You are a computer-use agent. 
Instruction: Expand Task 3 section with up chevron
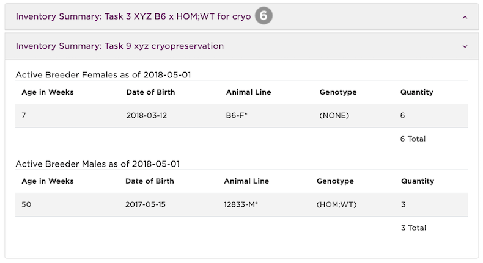click(465, 17)
